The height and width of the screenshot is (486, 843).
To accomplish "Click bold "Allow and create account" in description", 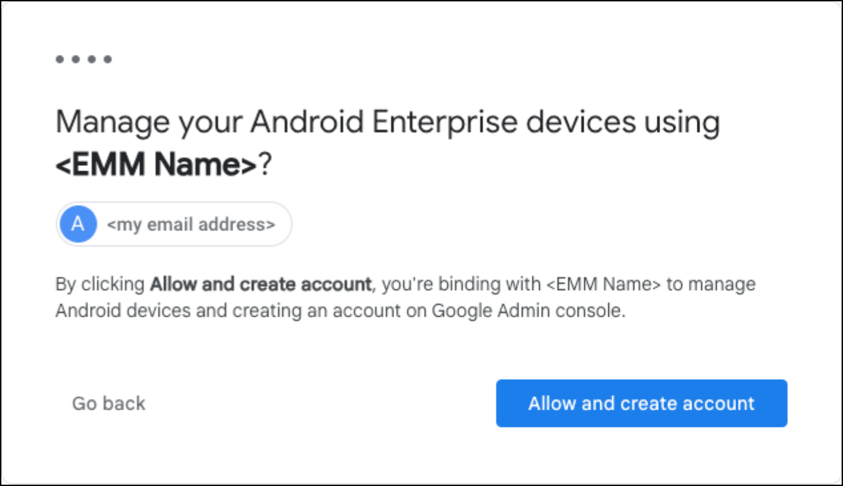I will click(261, 285).
